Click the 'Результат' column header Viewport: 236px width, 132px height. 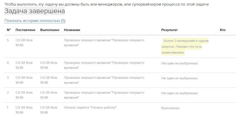click(169, 30)
